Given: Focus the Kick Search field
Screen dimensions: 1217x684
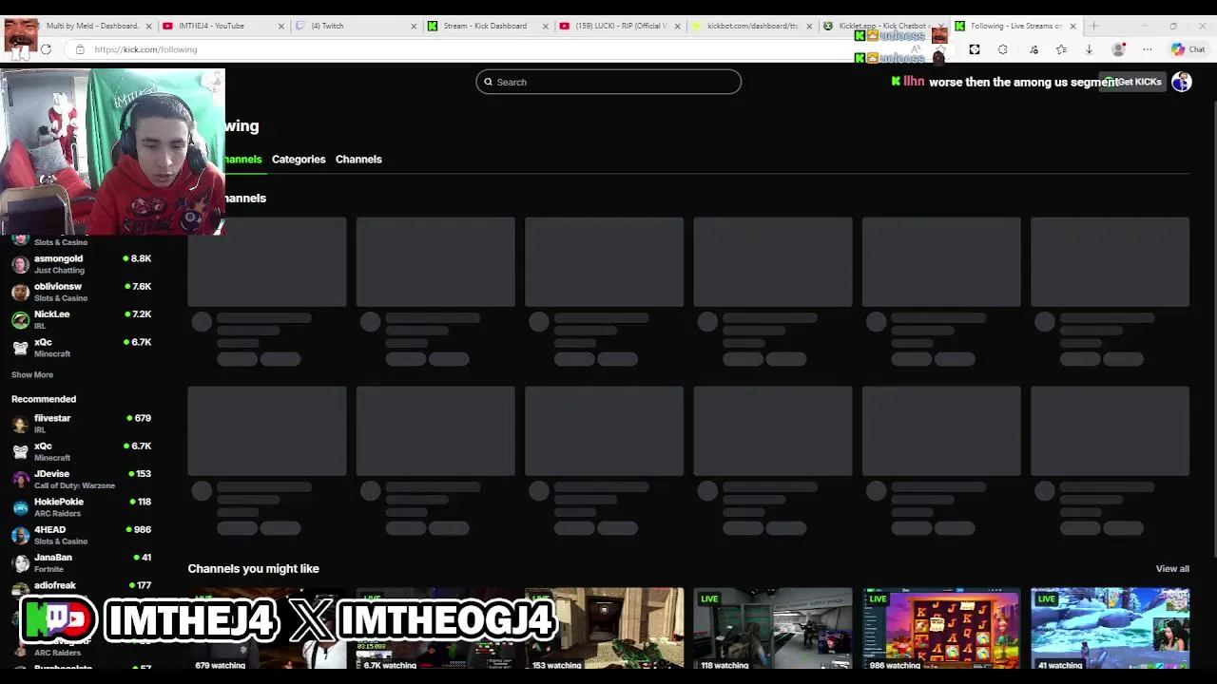Looking at the screenshot, I should coord(608,82).
